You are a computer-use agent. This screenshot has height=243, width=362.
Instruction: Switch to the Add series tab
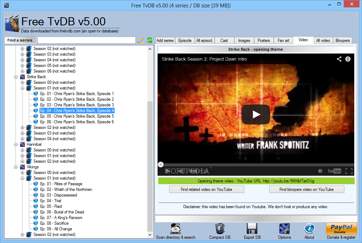click(x=165, y=40)
